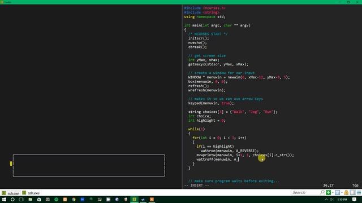Viewport: 362px width, 203px height.
Task: Open the Spotify green taskbar icon
Action: tap(57, 199)
